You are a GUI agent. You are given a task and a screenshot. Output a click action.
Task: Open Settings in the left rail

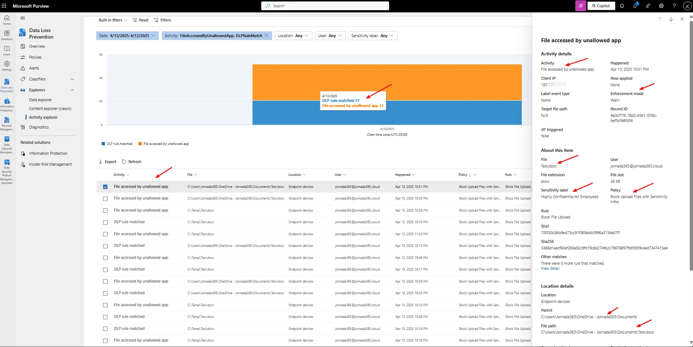[x=7, y=66]
